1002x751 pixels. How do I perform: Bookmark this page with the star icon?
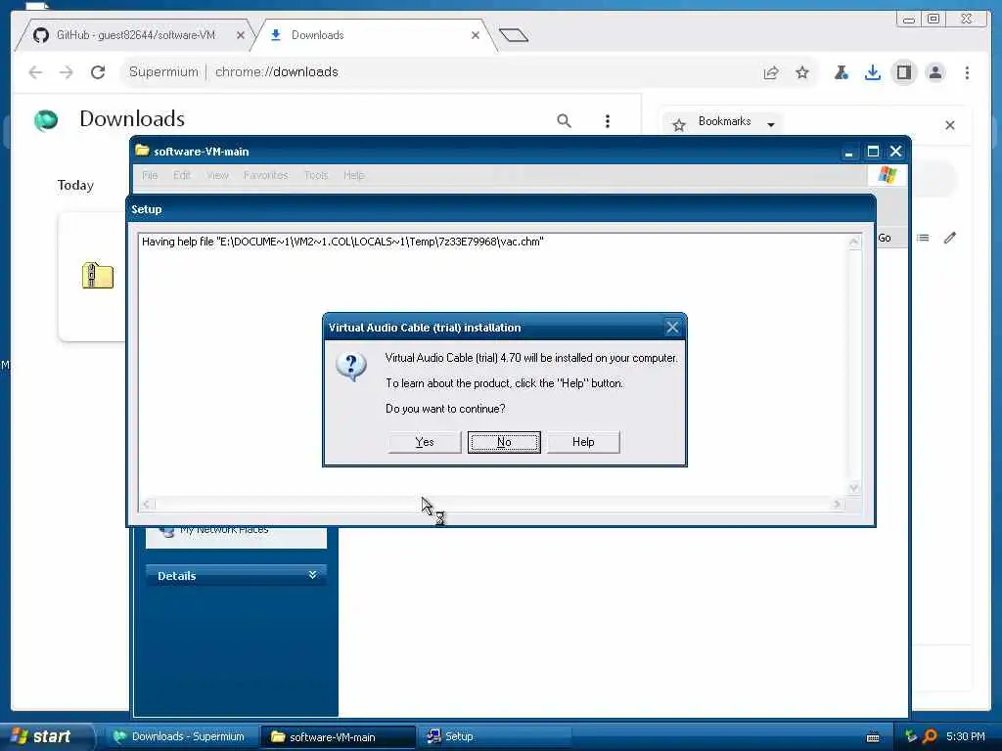pos(802,72)
